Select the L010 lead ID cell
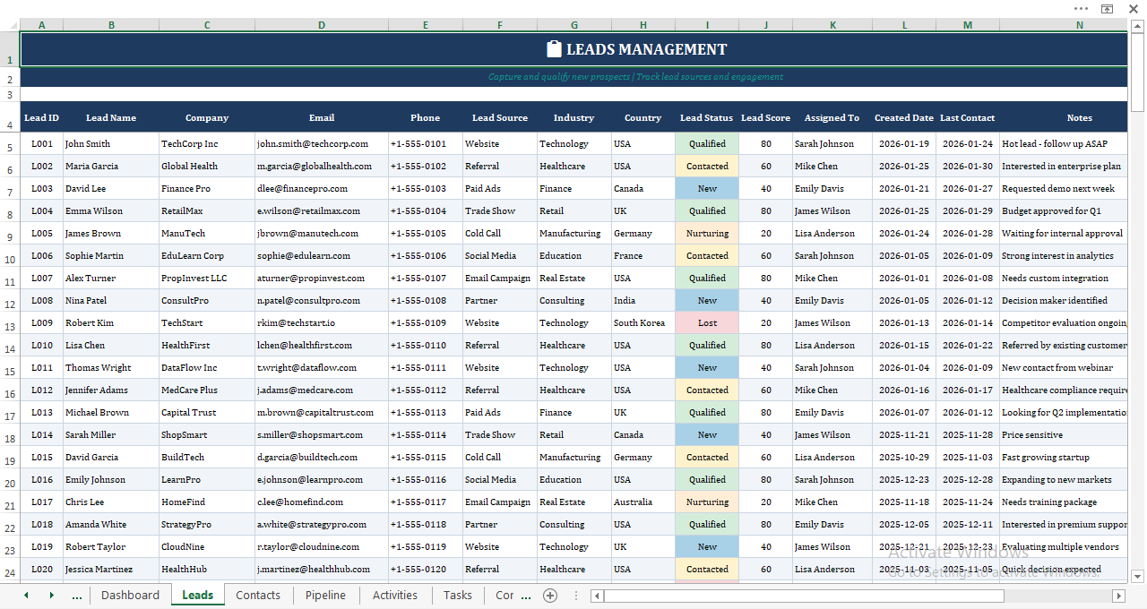 click(41, 345)
